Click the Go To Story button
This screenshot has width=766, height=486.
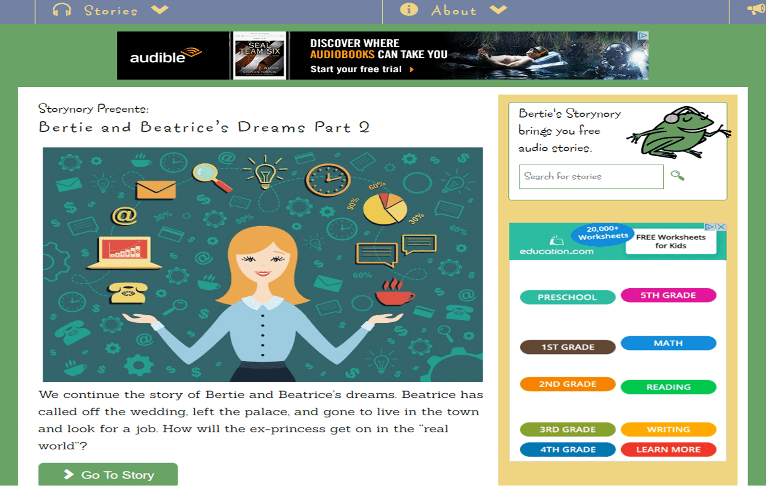tap(108, 474)
